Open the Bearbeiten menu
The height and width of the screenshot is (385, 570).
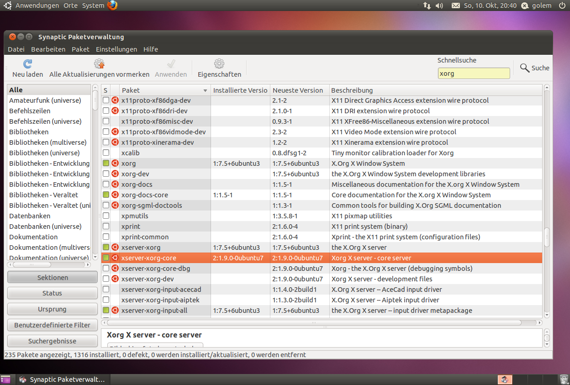pos(48,49)
